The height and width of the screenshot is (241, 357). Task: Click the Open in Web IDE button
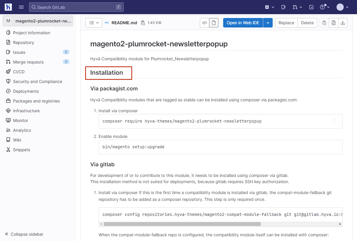[x=243, y=23]
